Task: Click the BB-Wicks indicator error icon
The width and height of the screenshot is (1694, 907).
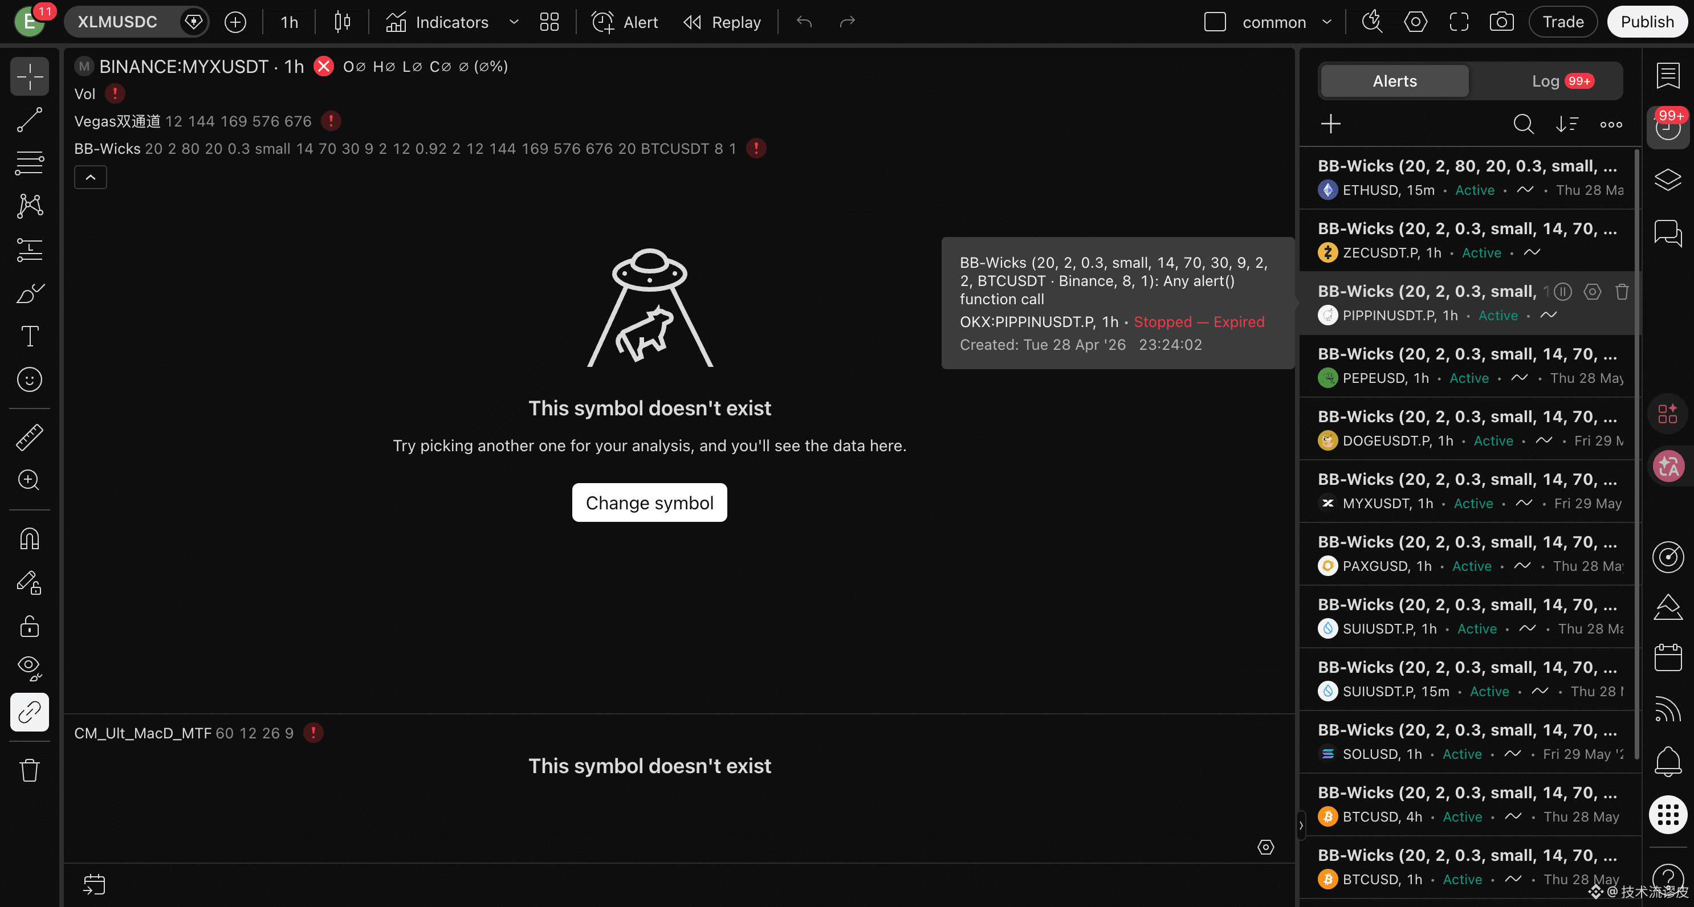Action: [756, 149]
